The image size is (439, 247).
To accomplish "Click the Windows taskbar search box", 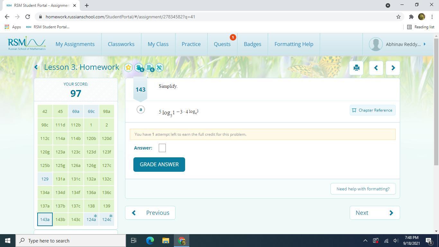I will (x=70, y=241).
